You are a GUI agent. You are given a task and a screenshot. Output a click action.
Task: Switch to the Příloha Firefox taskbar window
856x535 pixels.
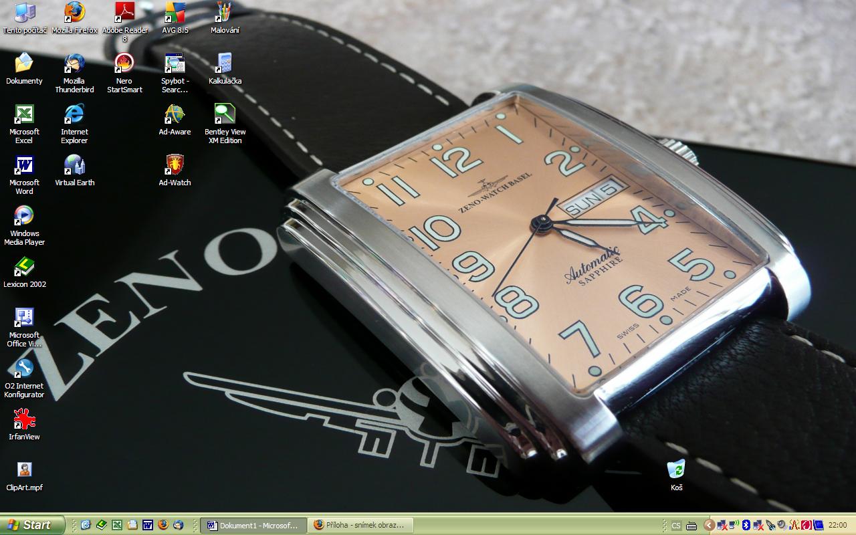(360, 525)
